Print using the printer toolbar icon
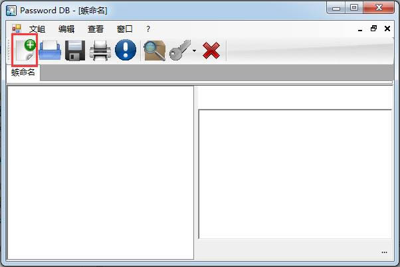 coord(100,50)
